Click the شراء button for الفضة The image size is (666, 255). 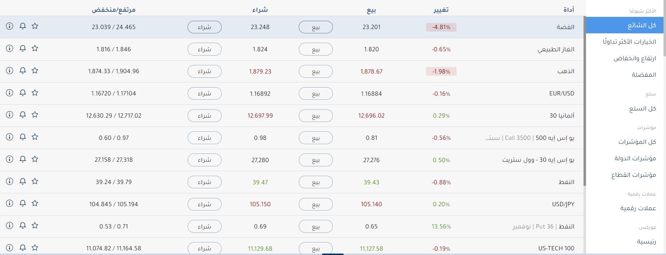204,27
